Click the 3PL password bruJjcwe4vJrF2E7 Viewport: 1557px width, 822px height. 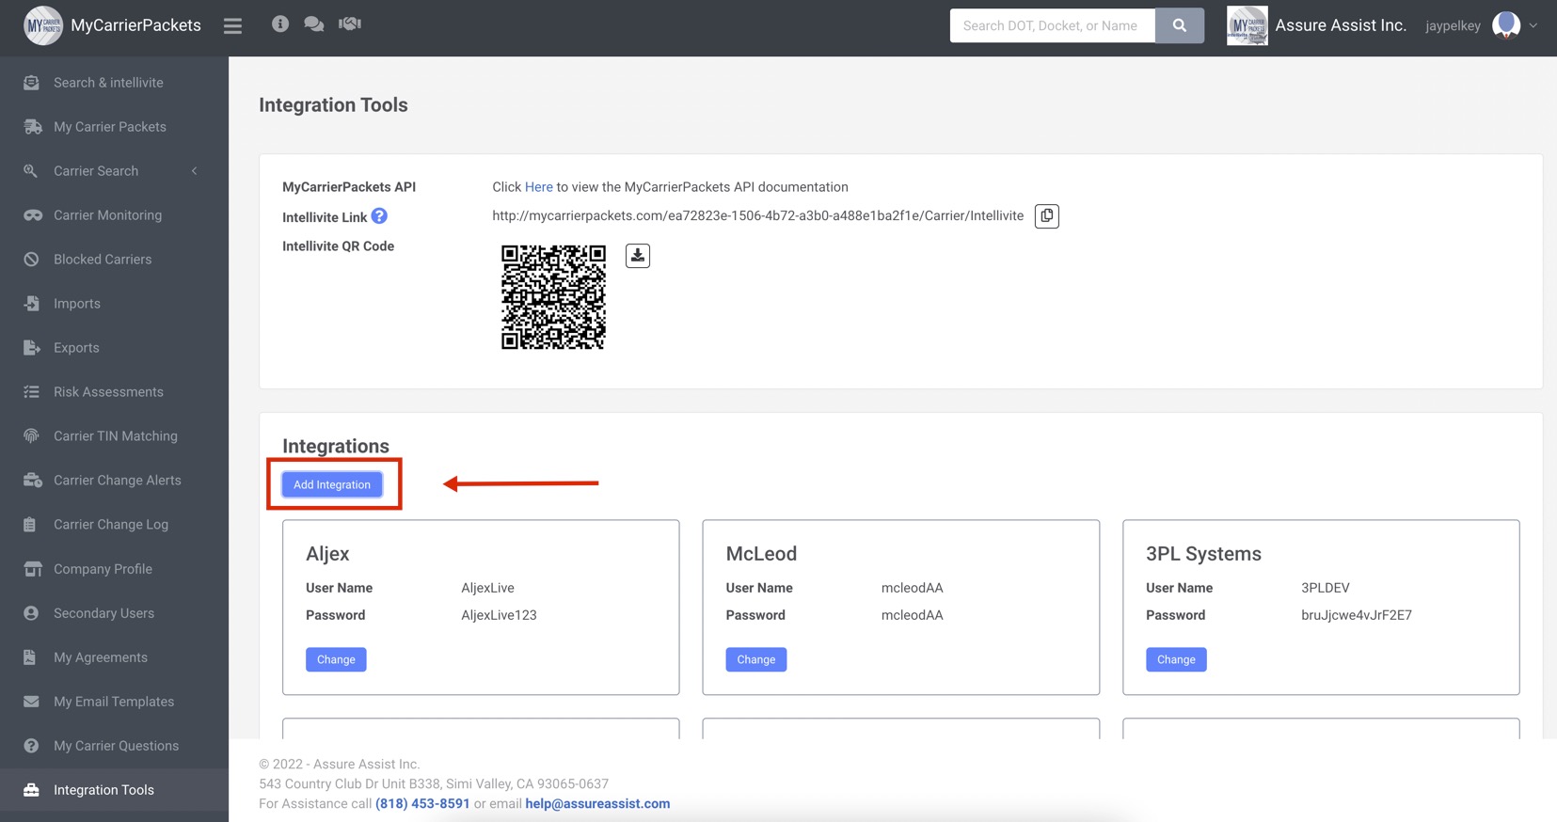pyautogui.click(x=1357, y=615)
